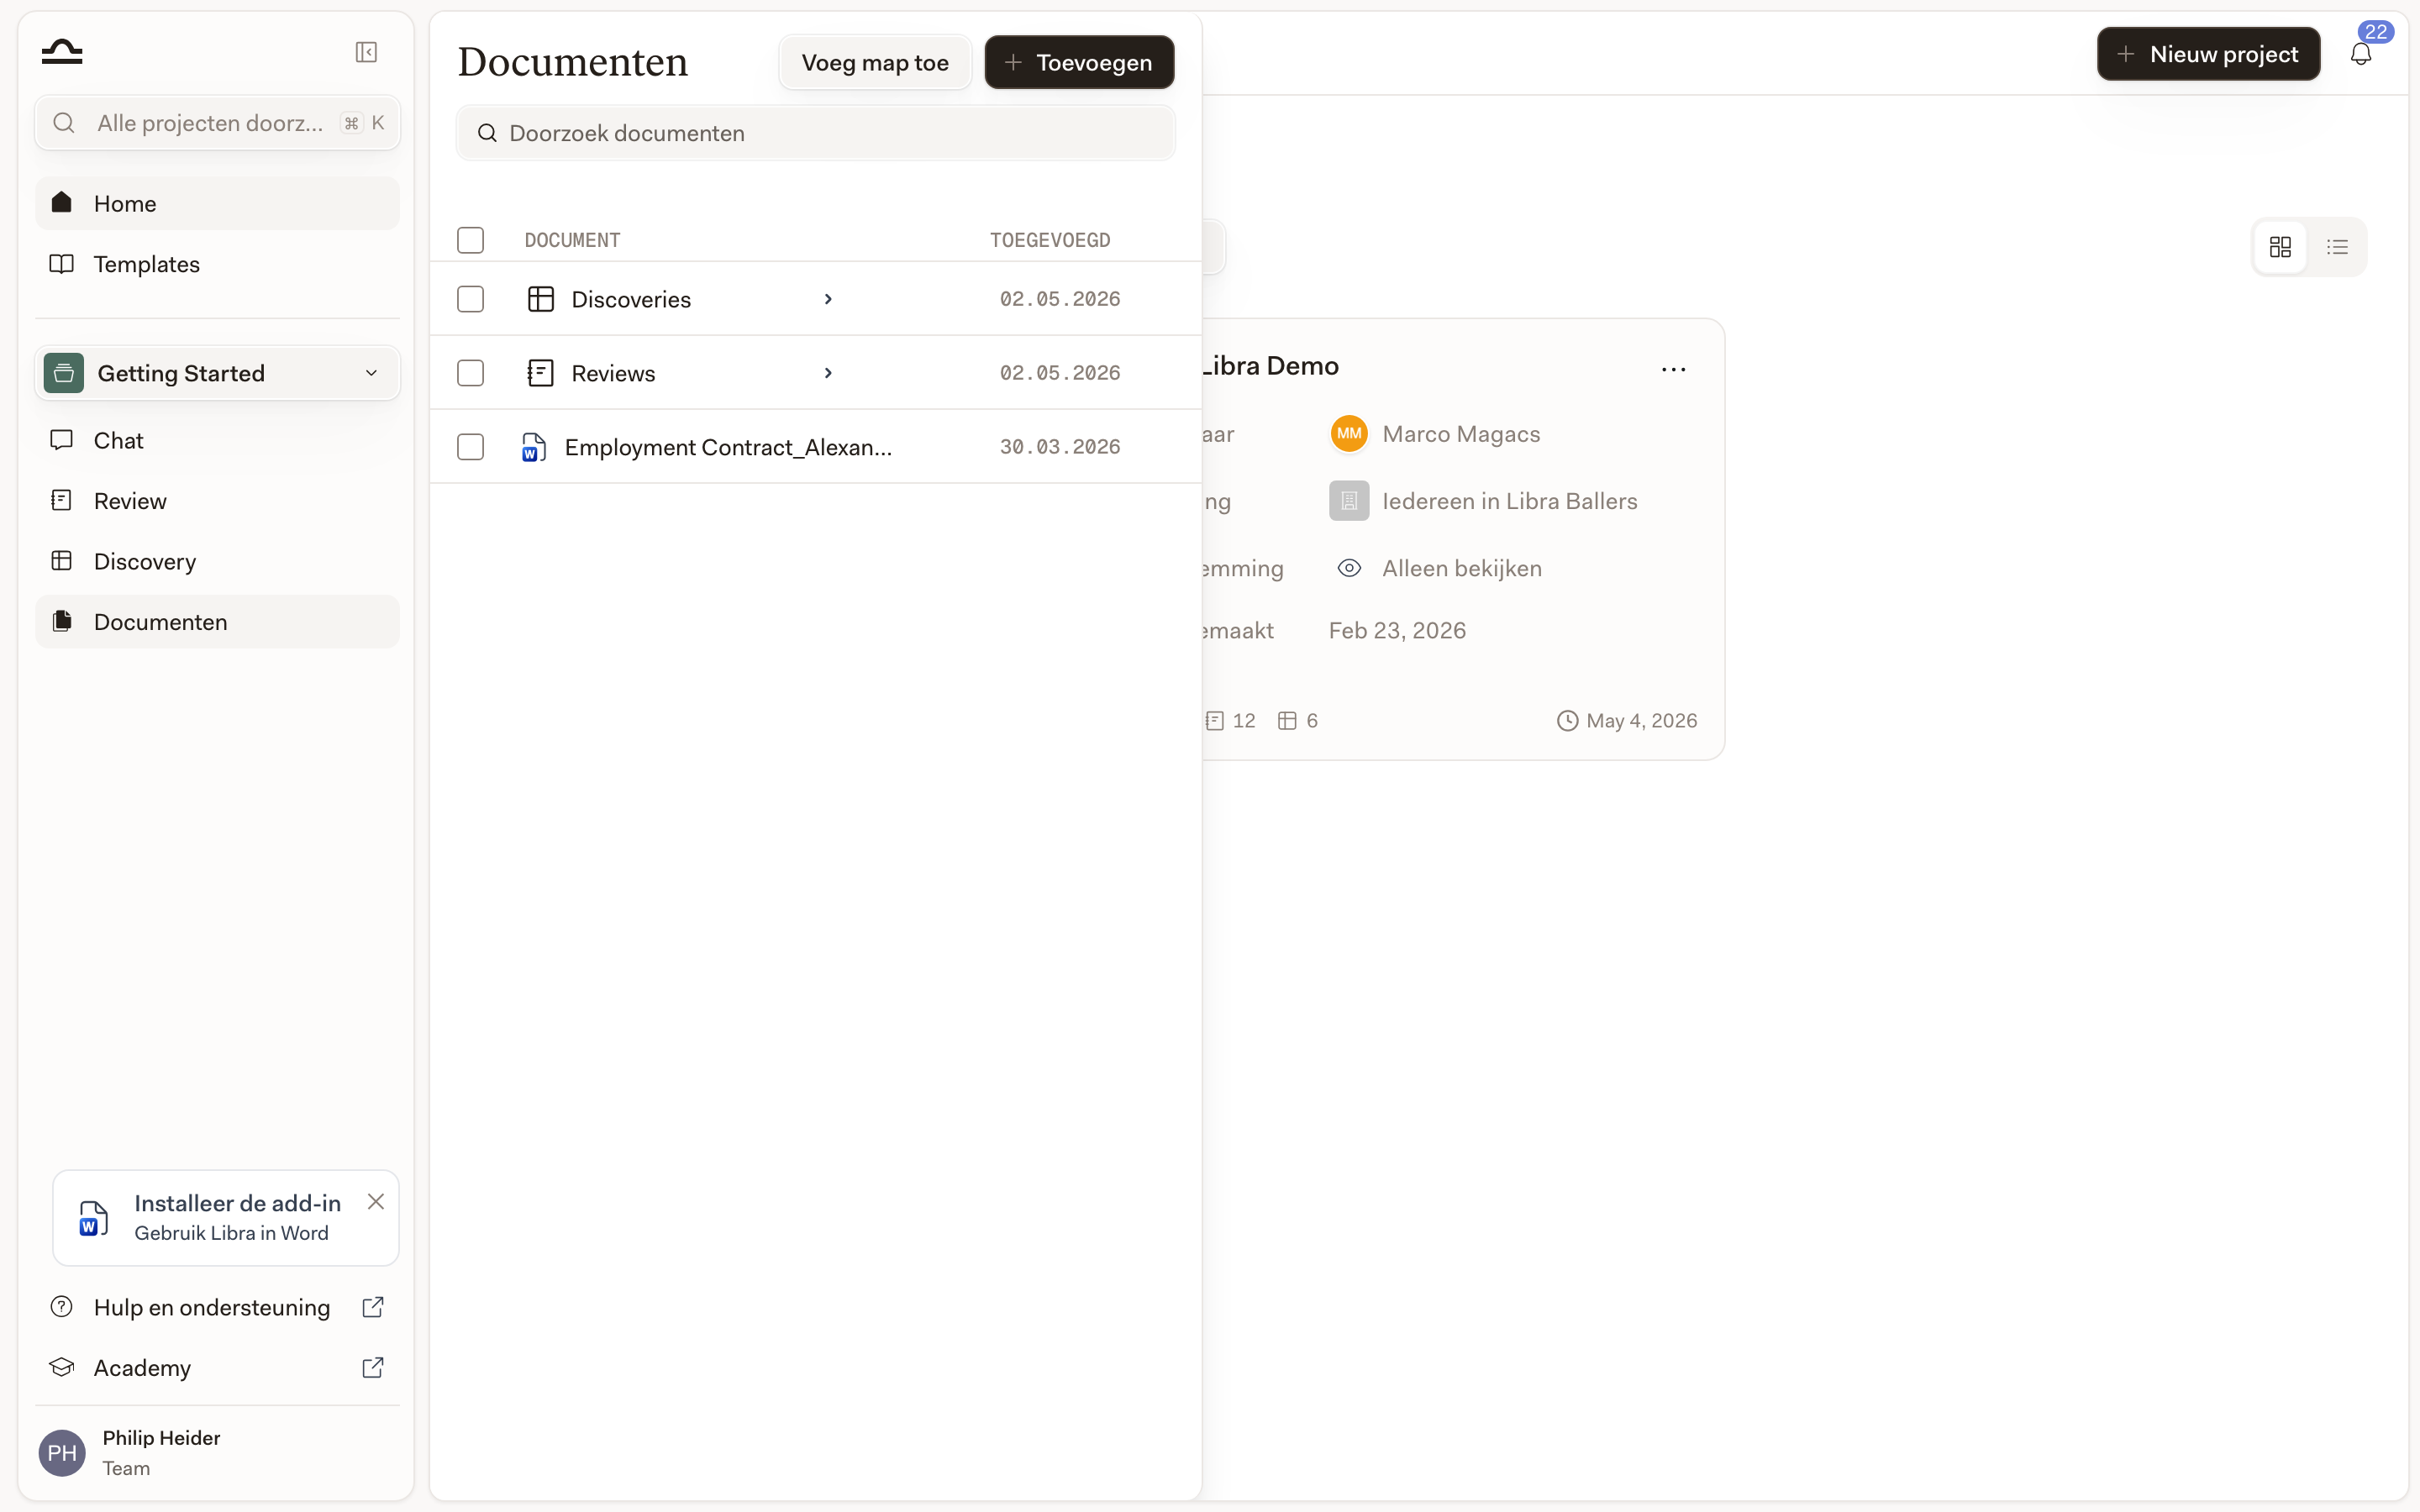
Task: Click external link icon beside Hulp en ondersteuning
Action: 373,1307
